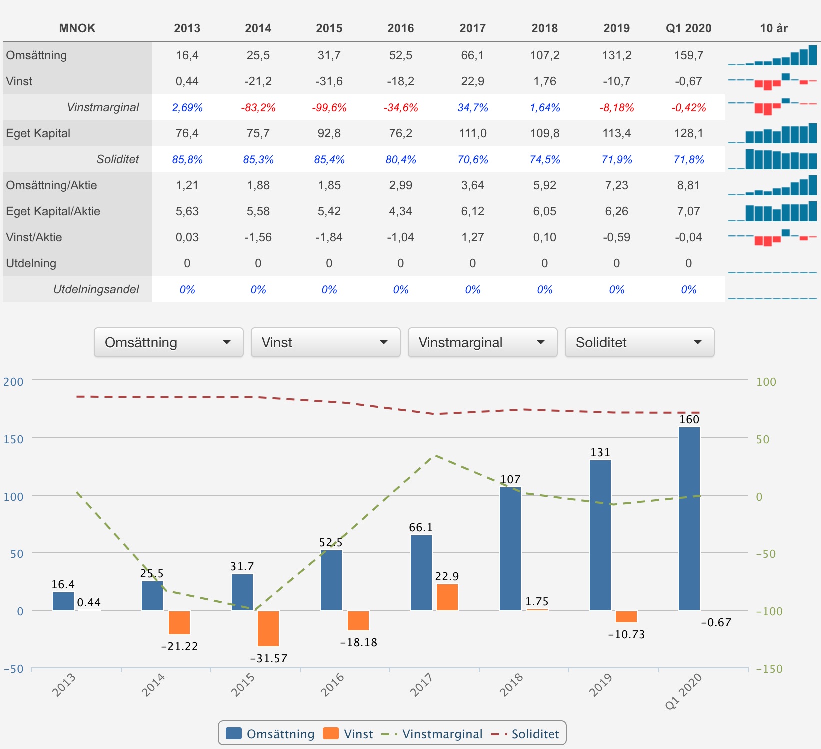Open the Omsättning dropdown selector
The height and width of the screenshot is (749, 821).
[x=168, y=342]
